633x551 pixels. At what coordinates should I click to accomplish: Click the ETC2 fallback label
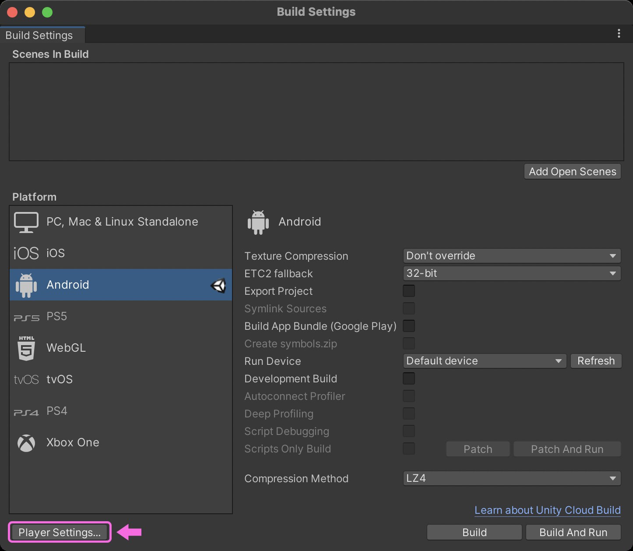point(278,274)
